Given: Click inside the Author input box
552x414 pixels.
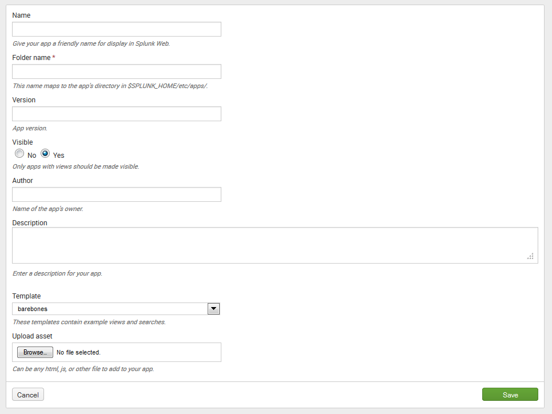Looking at the screenshot, I should coord(117,194).
